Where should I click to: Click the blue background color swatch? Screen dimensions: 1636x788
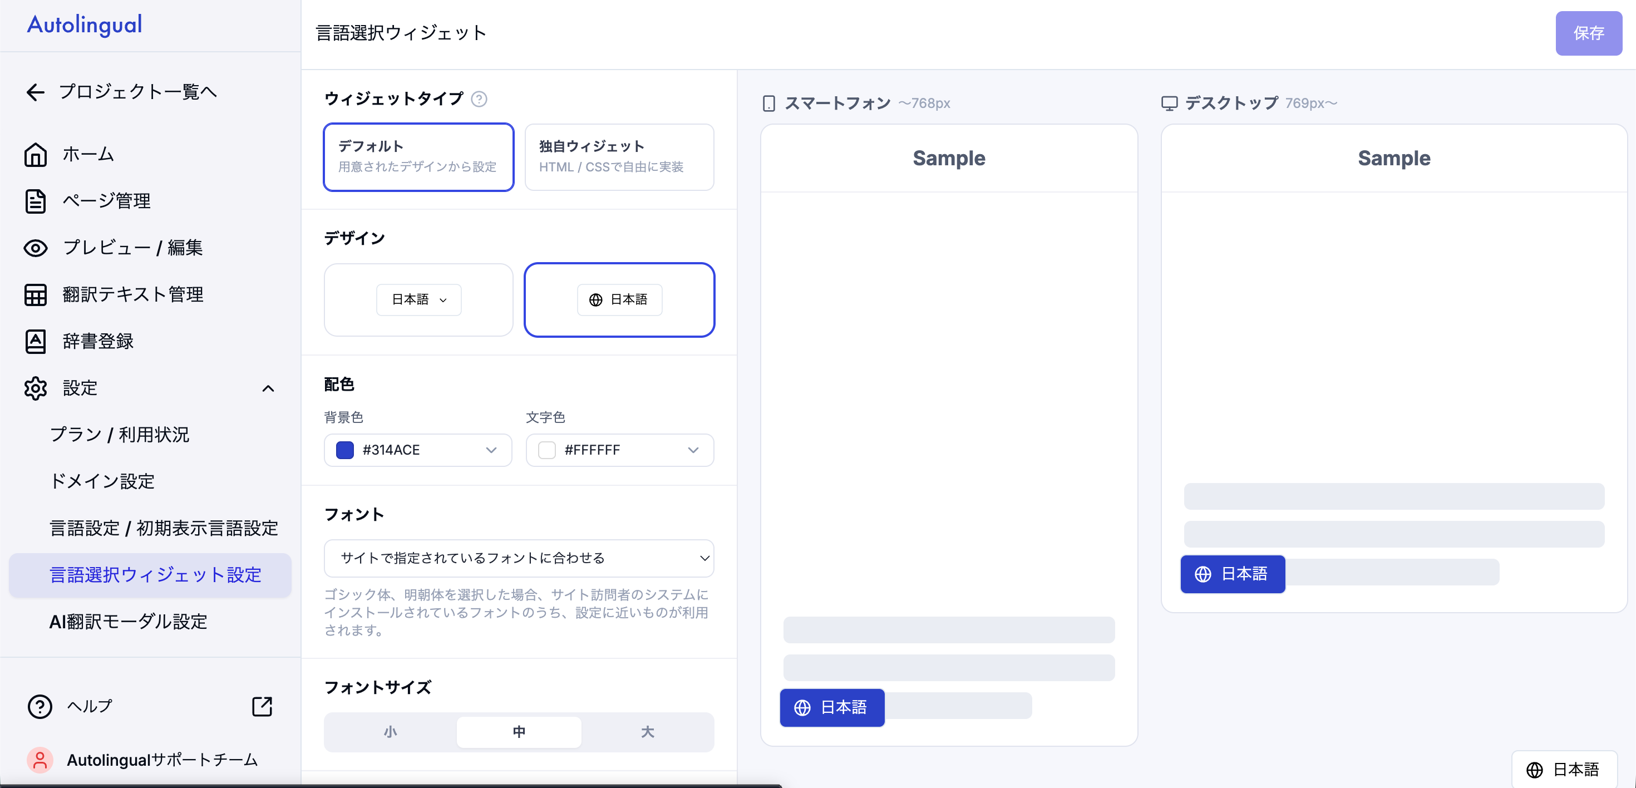click(345, 450)
